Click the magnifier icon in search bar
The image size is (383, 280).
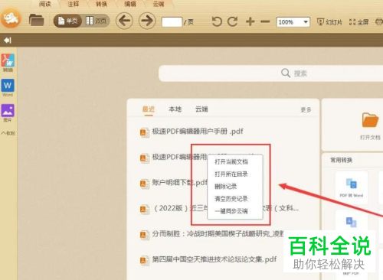286,73
